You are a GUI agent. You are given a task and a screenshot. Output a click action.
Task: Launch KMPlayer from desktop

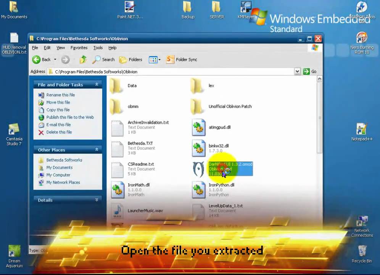pyautogui.click(x=246, y=10)
